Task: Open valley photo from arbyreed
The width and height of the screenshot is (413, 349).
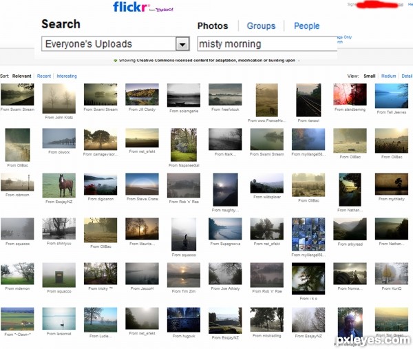Action: point(350,229)
